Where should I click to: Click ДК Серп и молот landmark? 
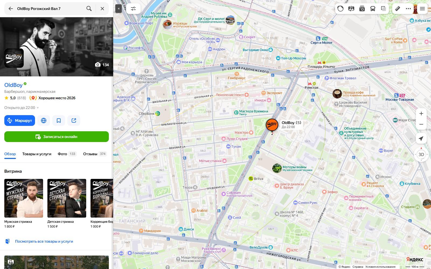pos(230,20)
